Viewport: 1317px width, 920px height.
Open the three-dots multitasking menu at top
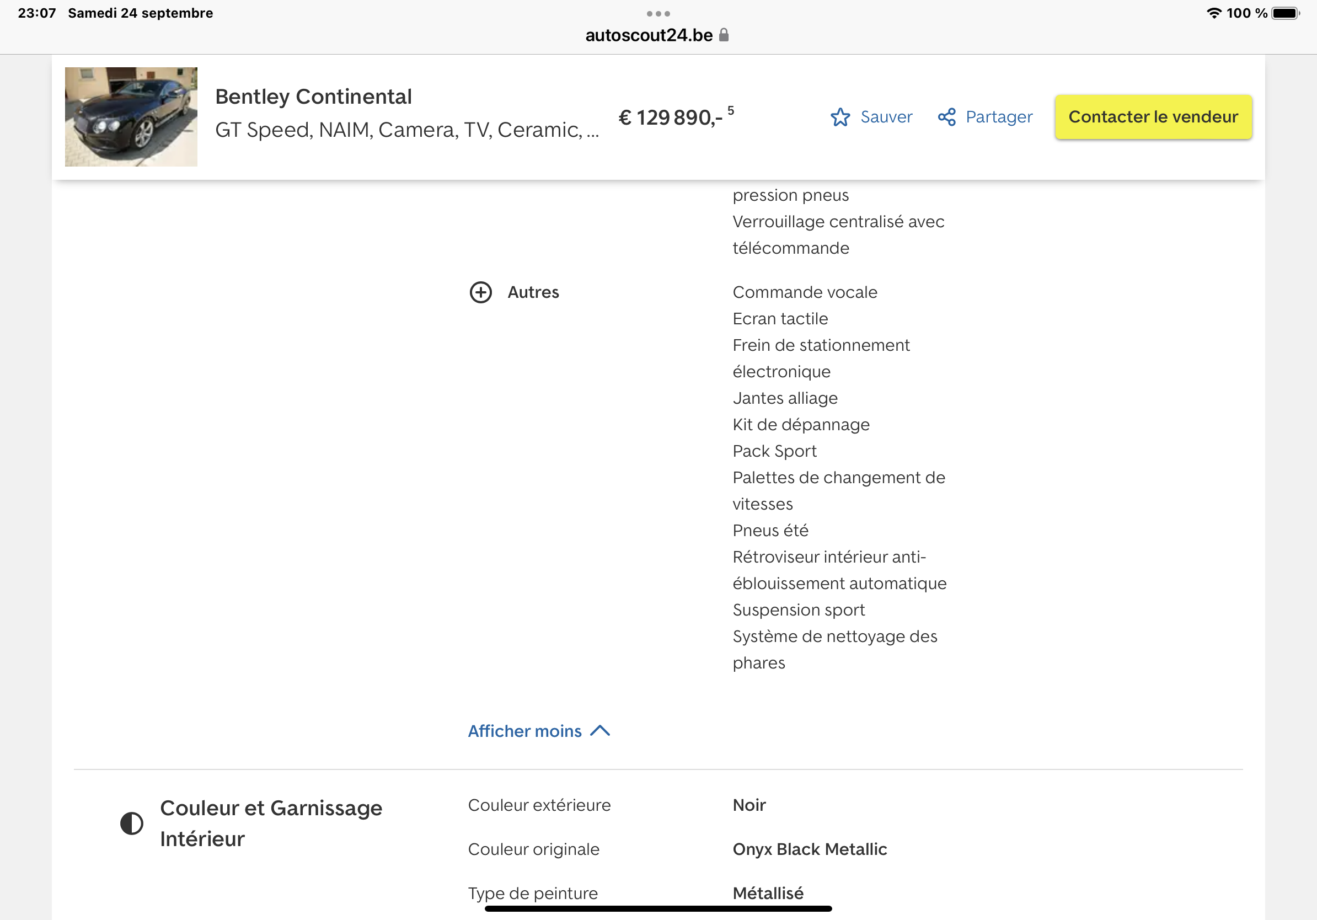pos(658,13)
